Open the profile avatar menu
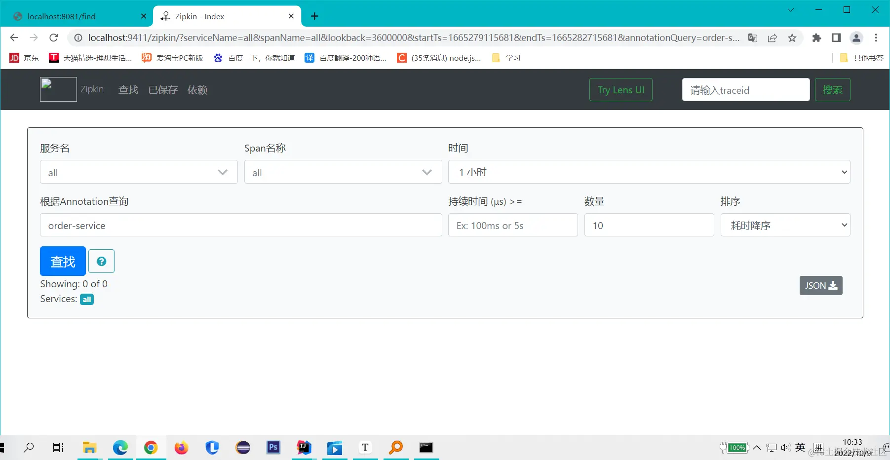 (856, 38)
